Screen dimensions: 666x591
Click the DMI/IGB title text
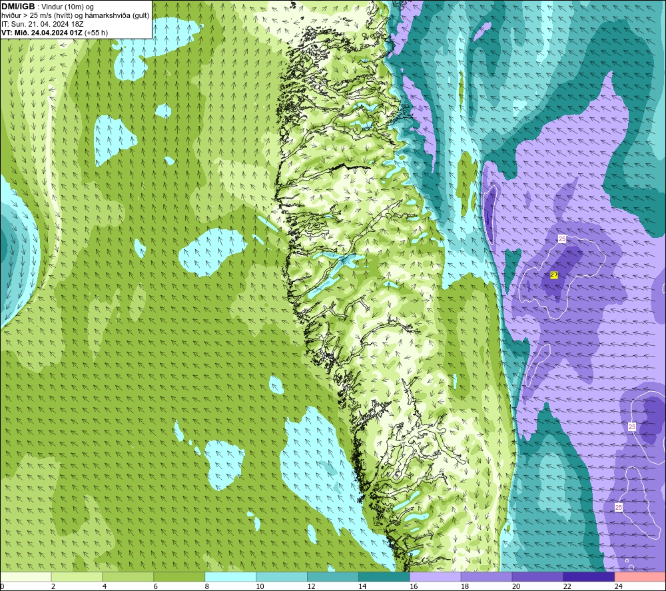[18, 7]
